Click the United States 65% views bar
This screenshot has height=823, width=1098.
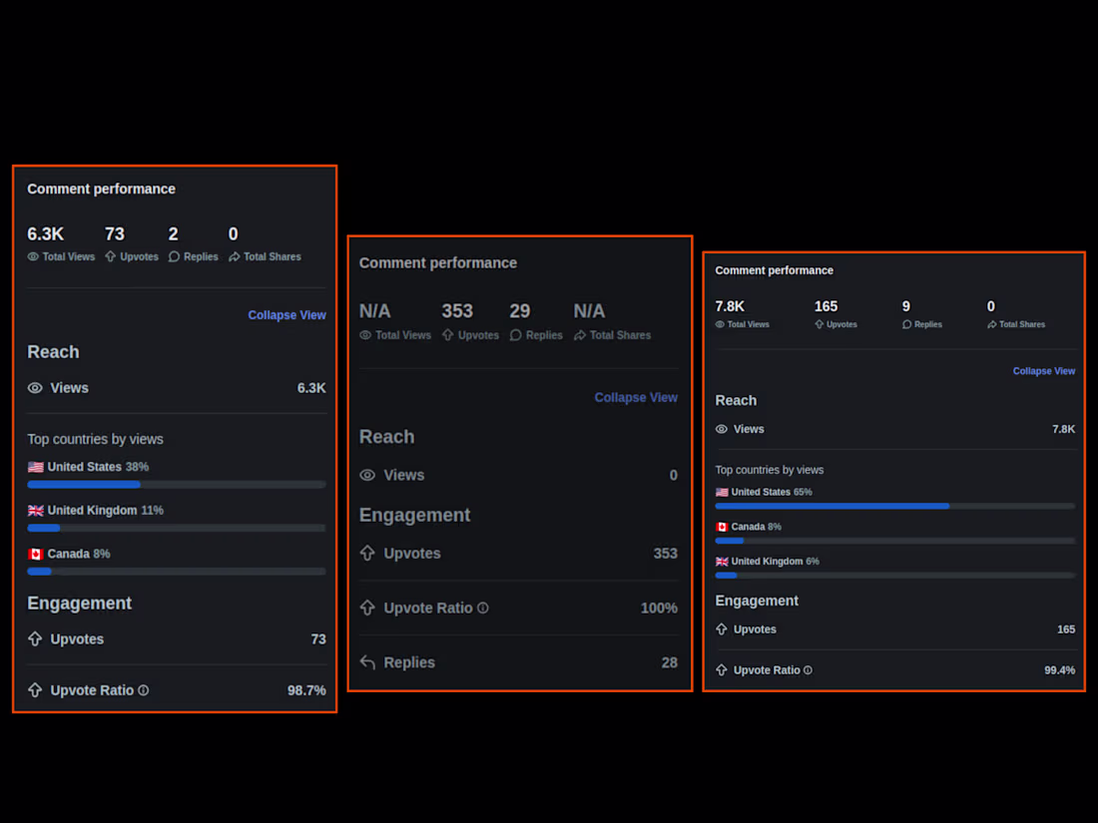pyautogui.click(x=895, y=506)
